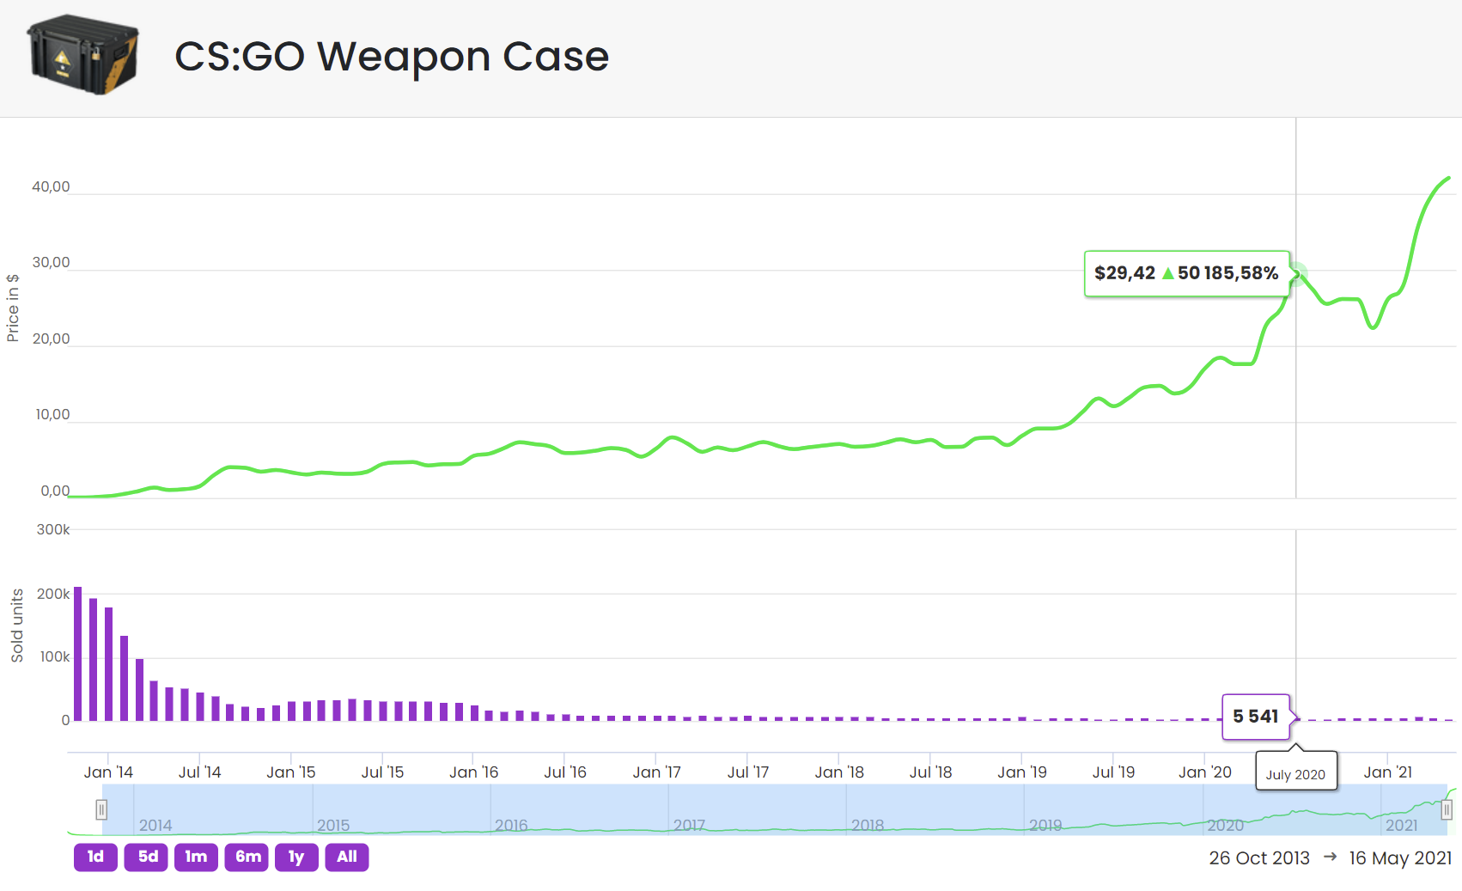Viewport: 1462px width, 891px height.
Task: Edit the end date 16 May 2021
Action: tap(1400, 857)
